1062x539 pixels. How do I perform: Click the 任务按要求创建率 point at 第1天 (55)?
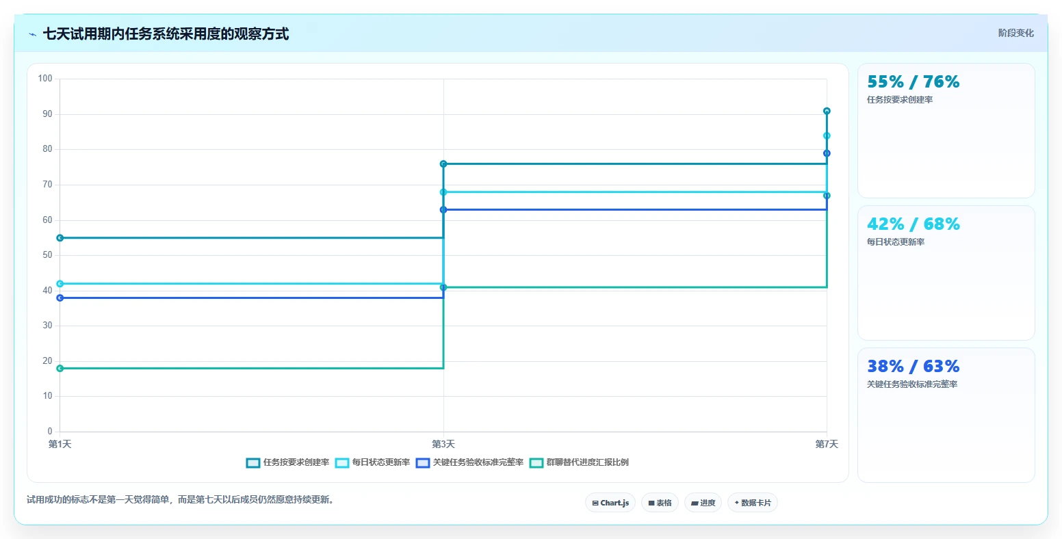(60, 238)
